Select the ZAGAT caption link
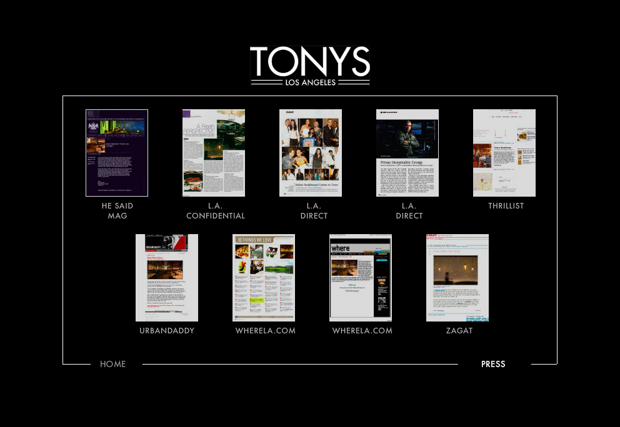The image size is (620, 427). (459, 331)
